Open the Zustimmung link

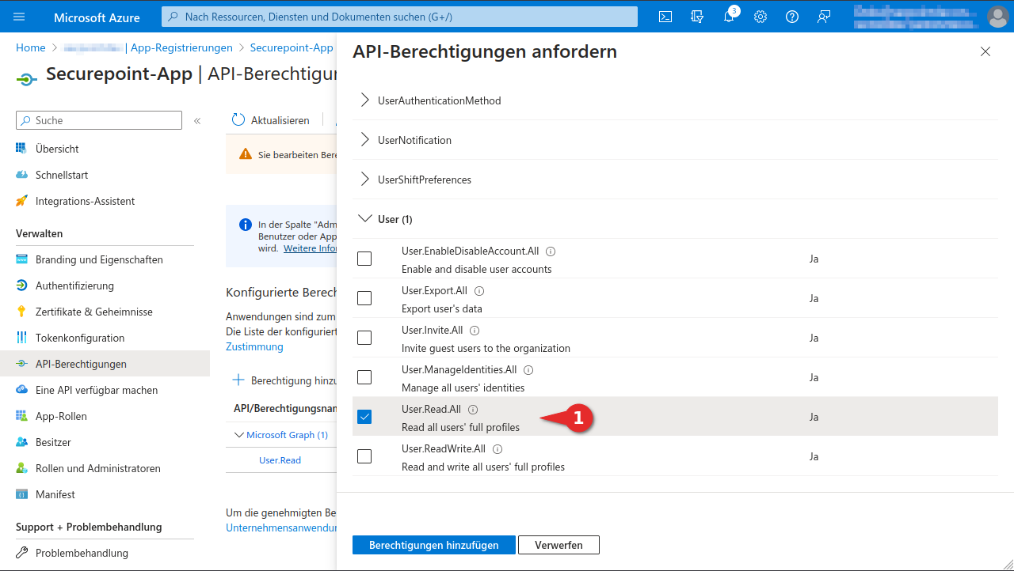(x=254, y=346)
